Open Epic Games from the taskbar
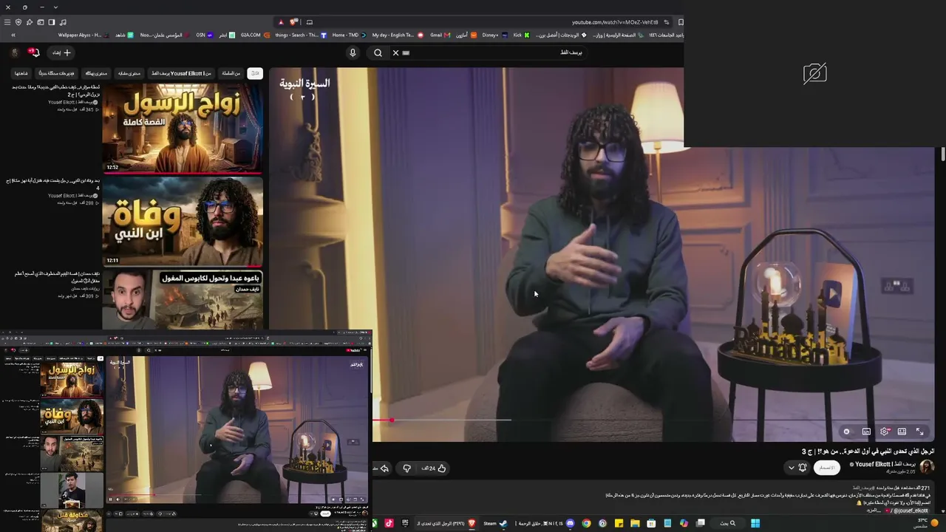946x532 pixels. pos(405,523)
